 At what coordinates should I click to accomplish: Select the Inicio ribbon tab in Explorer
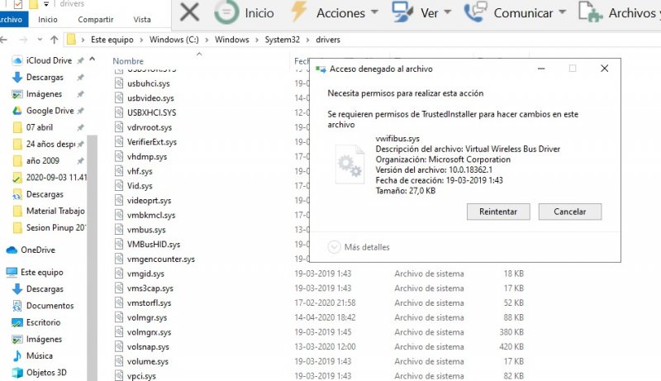pos(48,19)
